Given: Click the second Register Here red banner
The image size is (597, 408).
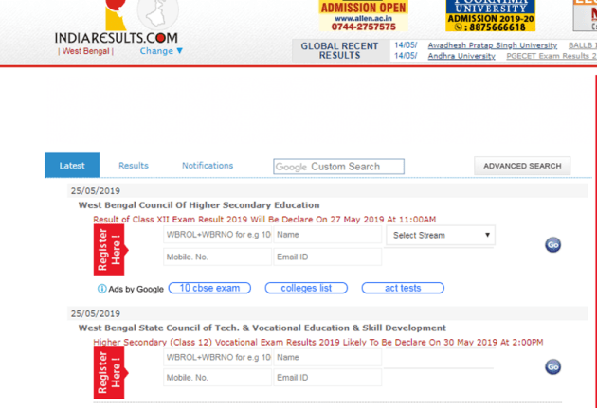Looking at the screenshot, I should point(109,370).
